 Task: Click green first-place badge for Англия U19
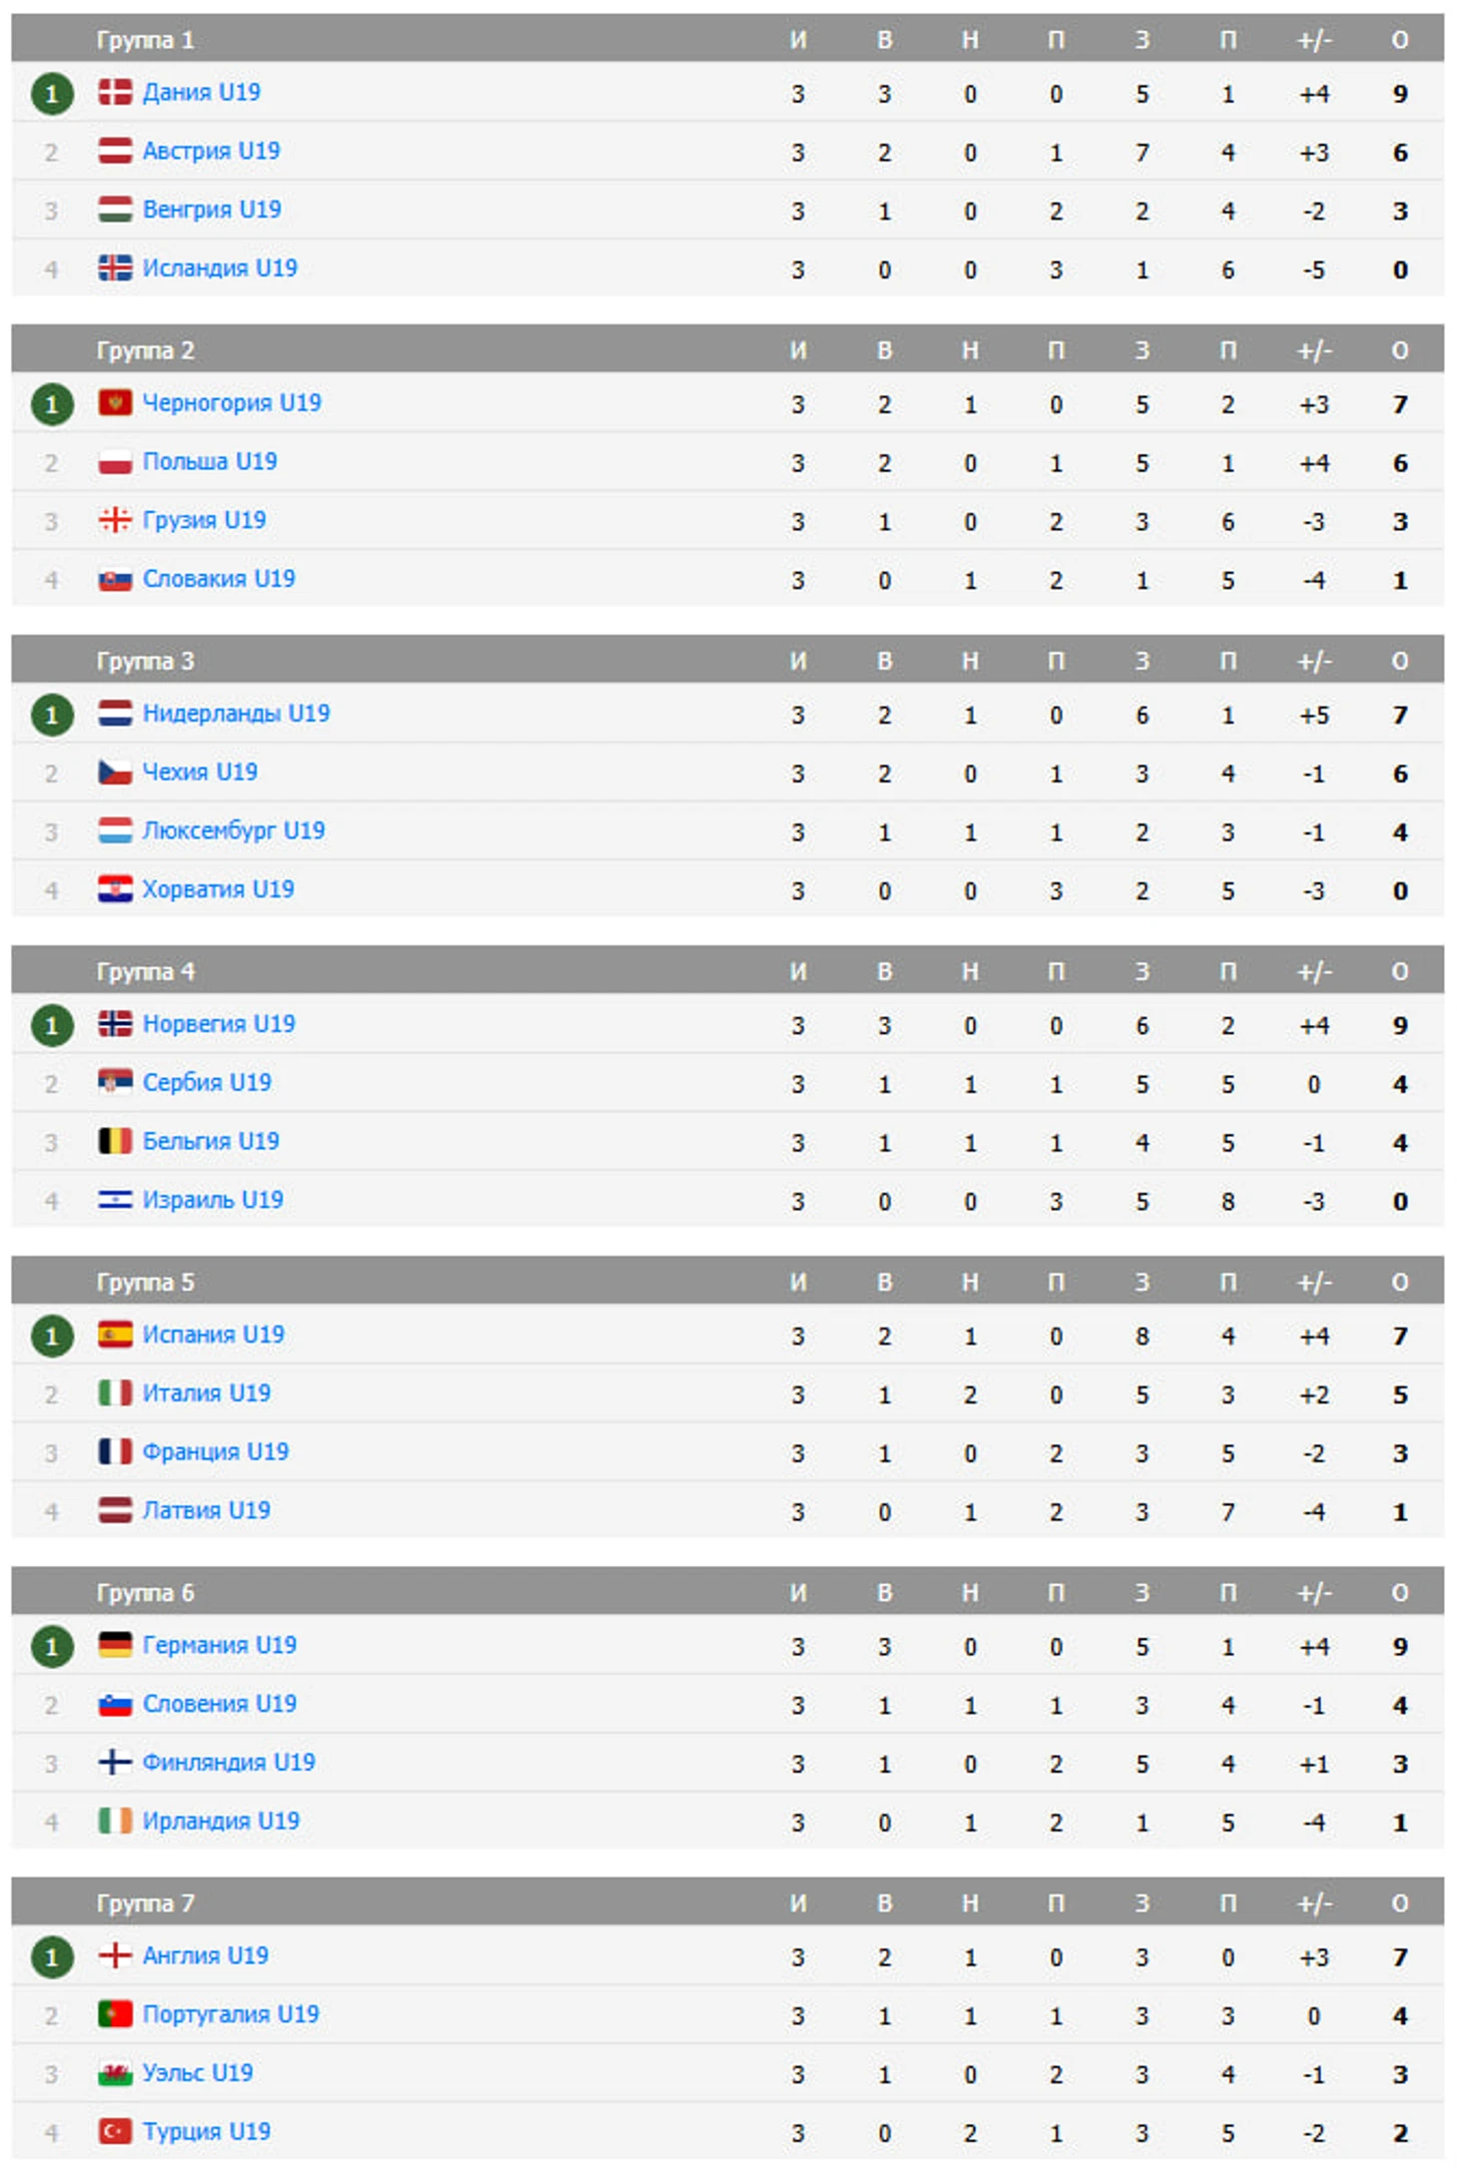click(x=52, y=1956)
